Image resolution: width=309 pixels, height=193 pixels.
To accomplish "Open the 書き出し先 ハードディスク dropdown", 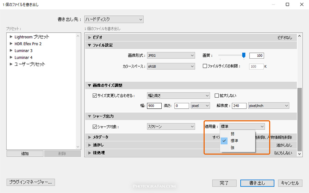I will (114, 20).
